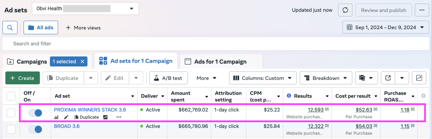Switch to Ads for 1 Campaign tab

221,61
